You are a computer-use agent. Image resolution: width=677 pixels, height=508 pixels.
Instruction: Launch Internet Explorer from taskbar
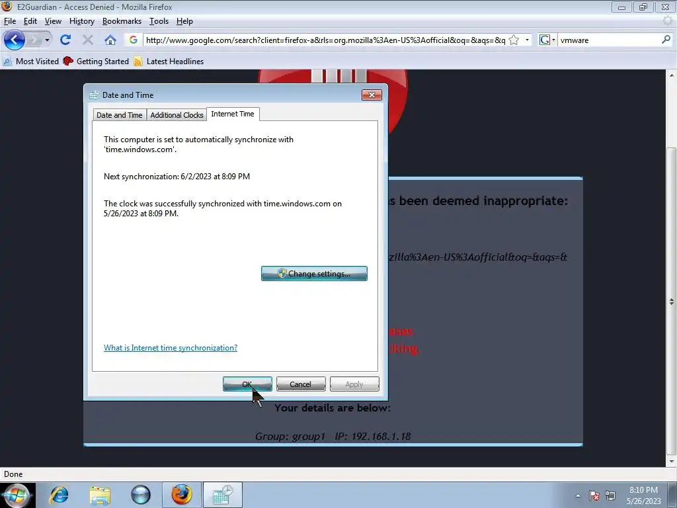tap(59, 495)
